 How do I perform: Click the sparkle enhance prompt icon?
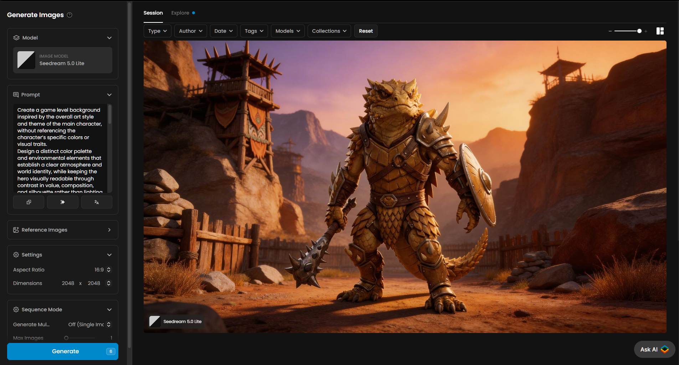[63, 202]
